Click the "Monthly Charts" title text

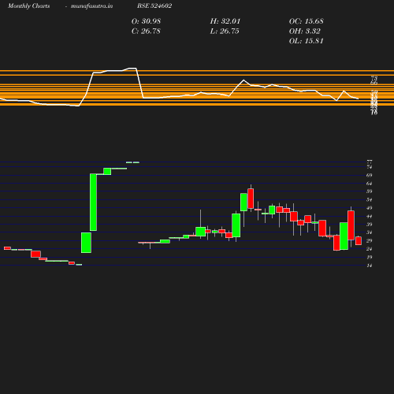tap(28, 6)
